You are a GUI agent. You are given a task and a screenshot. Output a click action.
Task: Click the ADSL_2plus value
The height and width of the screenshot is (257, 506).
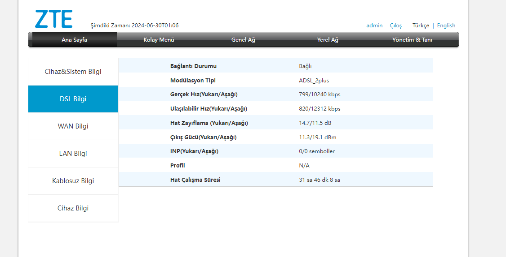[314, 81]
